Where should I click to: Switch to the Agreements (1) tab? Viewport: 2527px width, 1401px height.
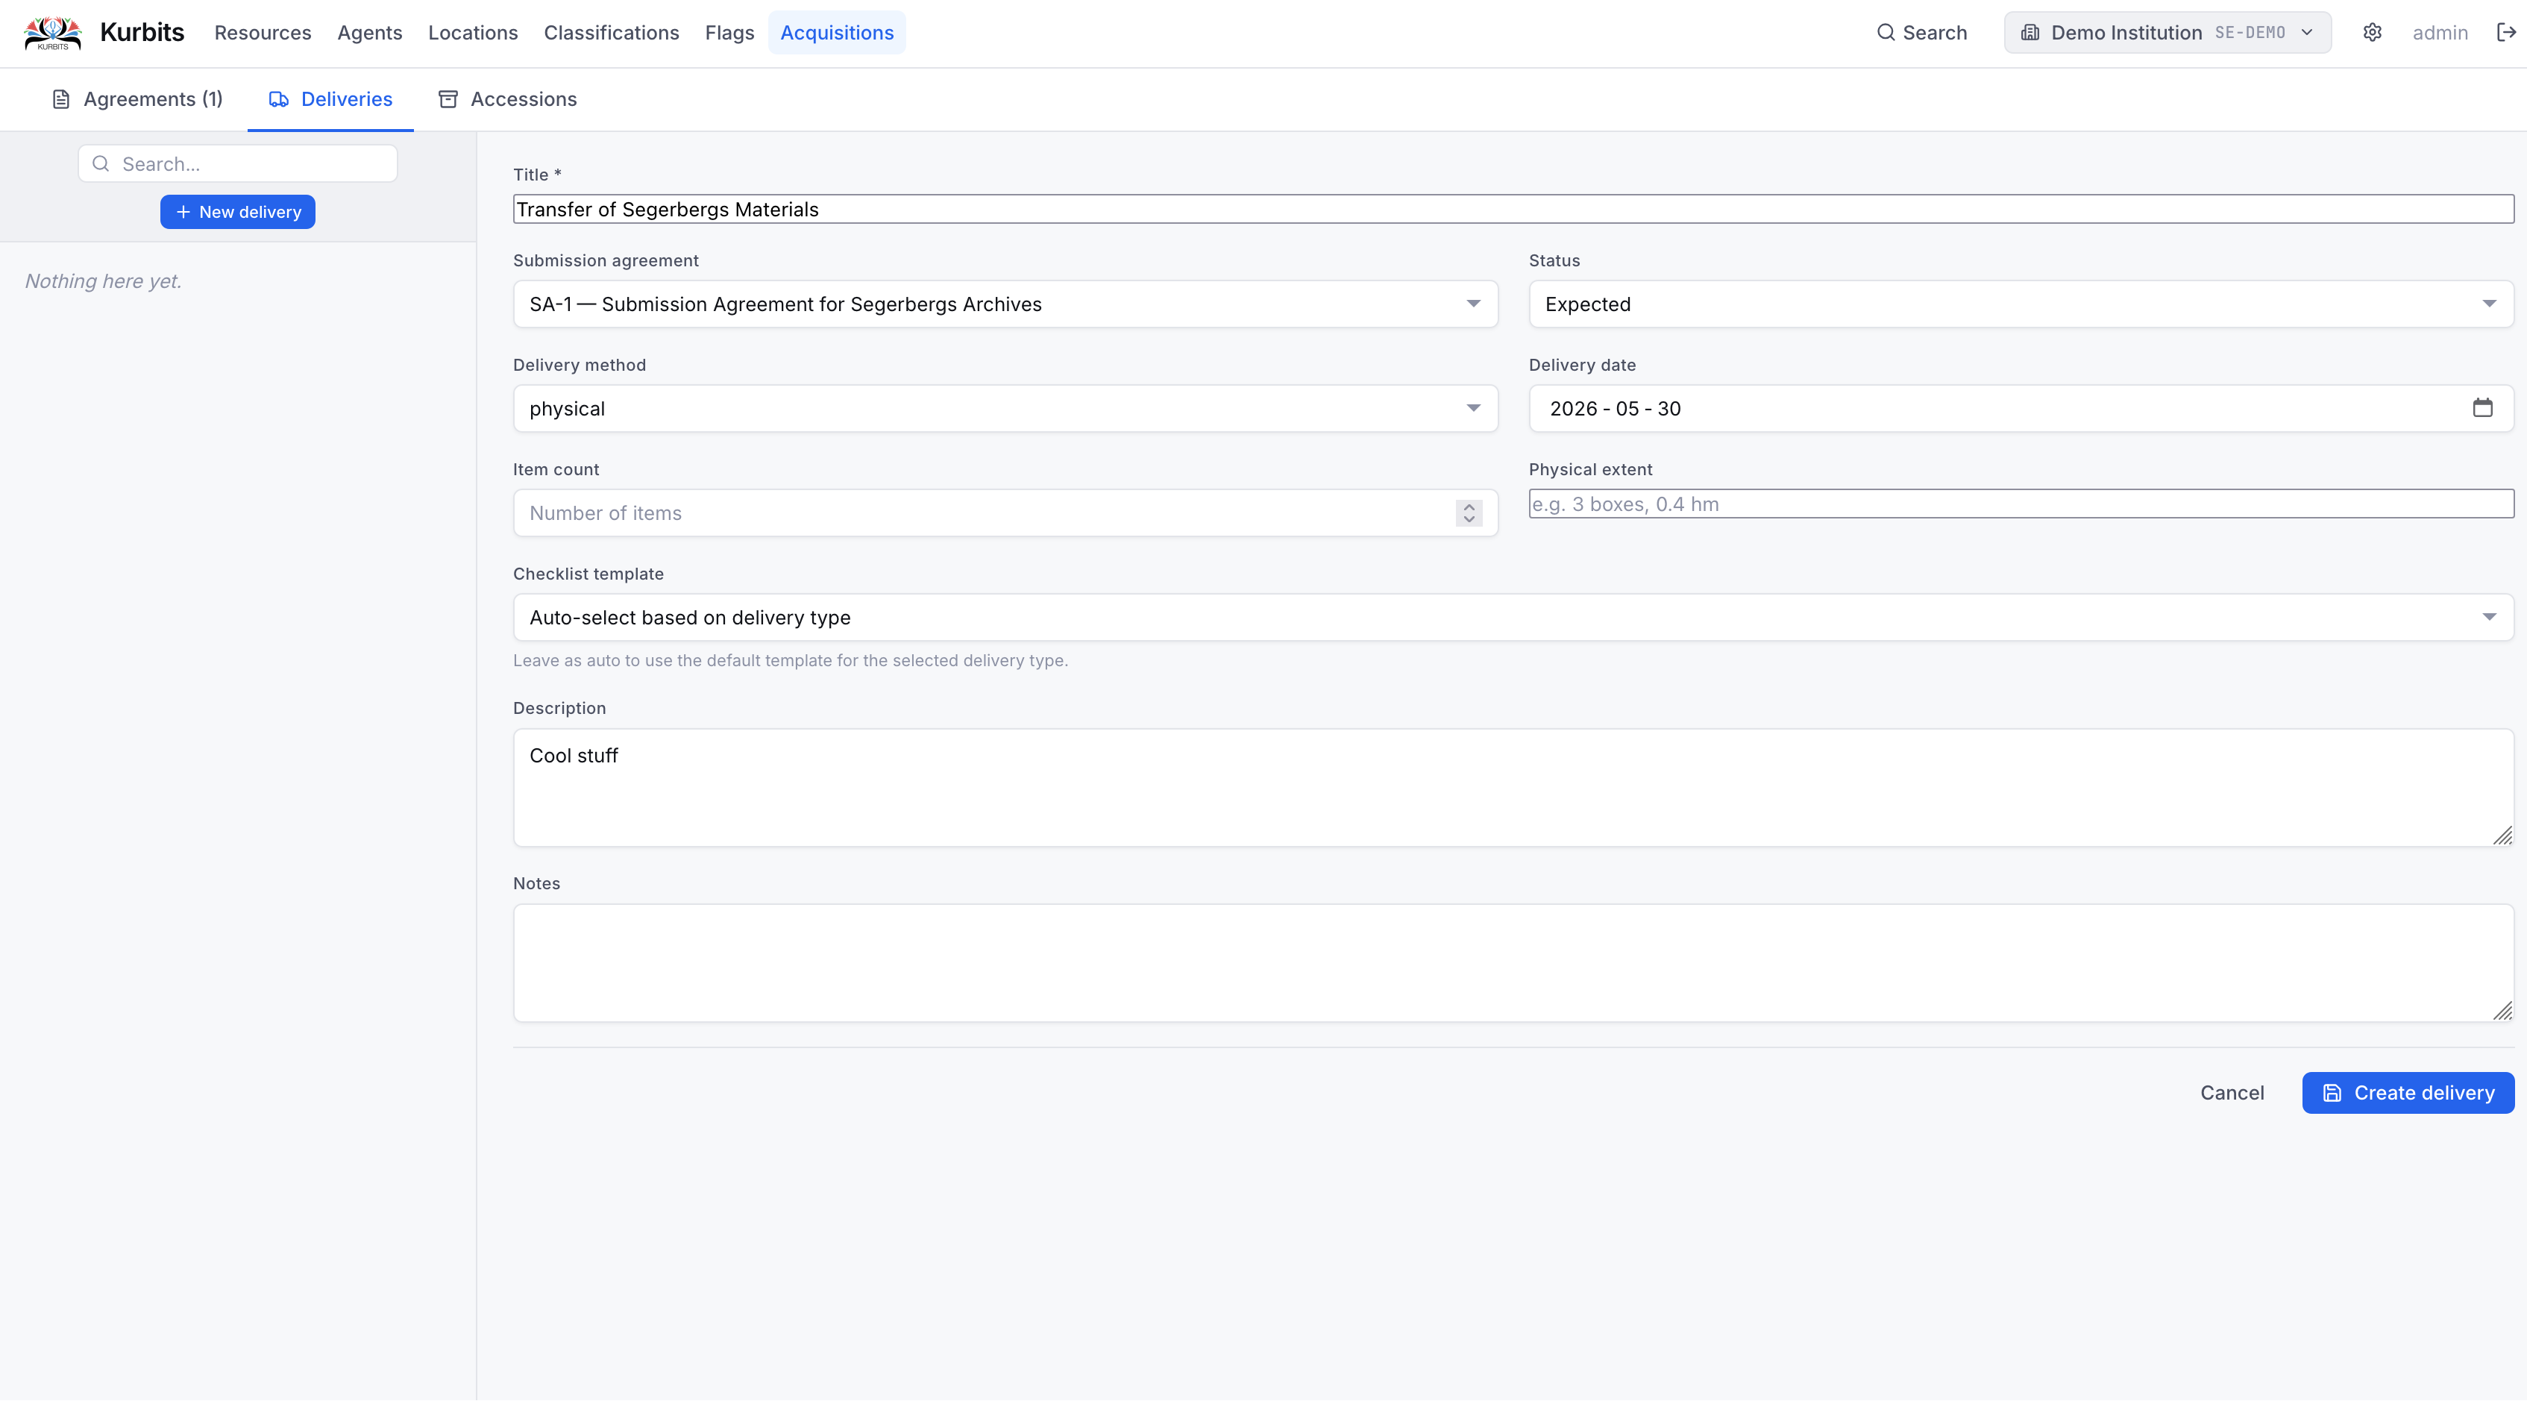coord(137,99)
